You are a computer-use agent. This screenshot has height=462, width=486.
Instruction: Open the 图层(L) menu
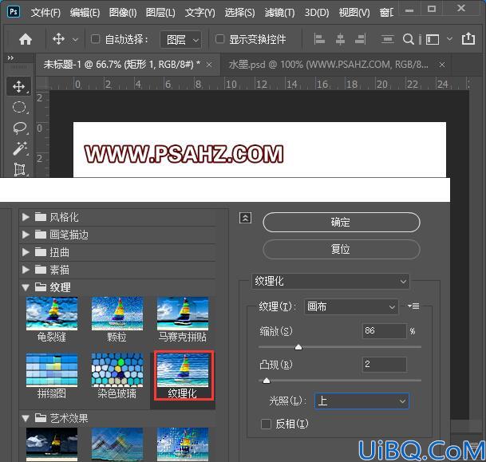click(160, 13)
